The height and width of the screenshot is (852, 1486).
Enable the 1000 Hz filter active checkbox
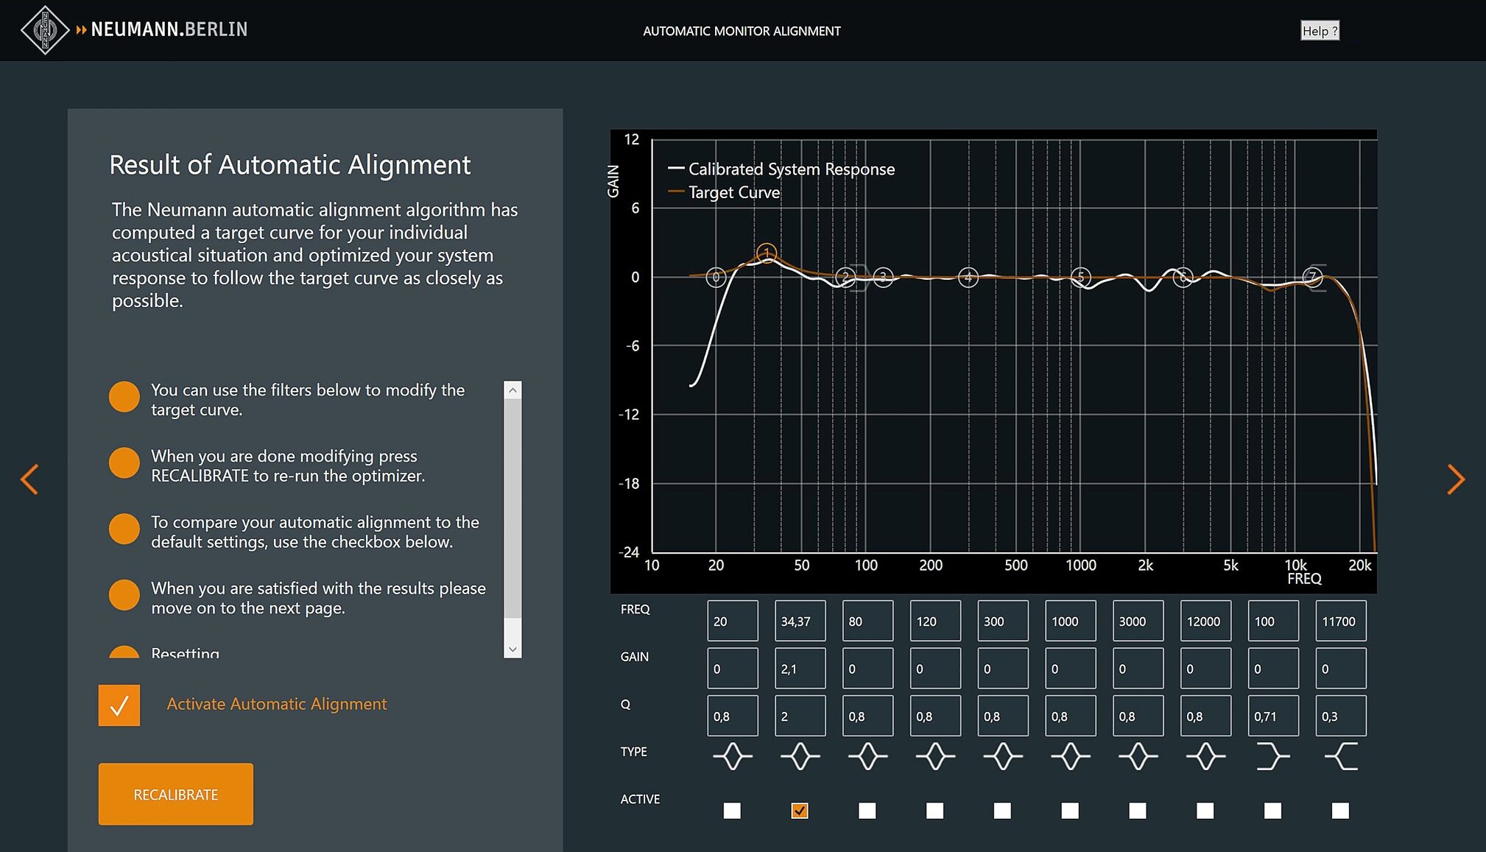tap(1070, 811)
